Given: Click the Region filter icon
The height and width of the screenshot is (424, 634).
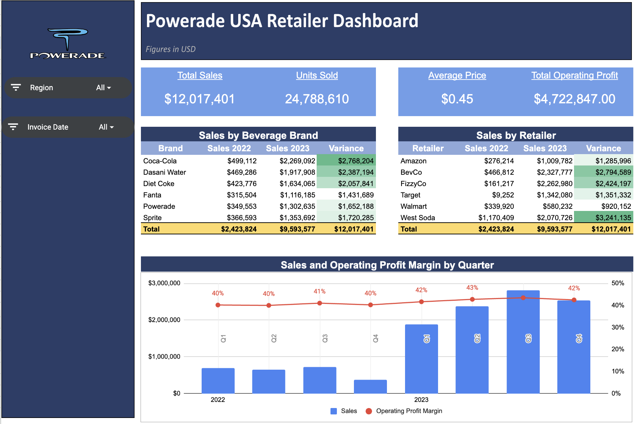Looking at the screenshot, I should 16,87.
